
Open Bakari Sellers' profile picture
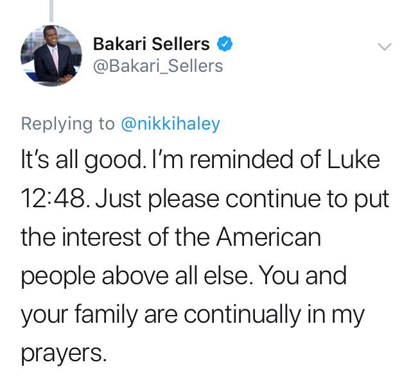[51, 56]
